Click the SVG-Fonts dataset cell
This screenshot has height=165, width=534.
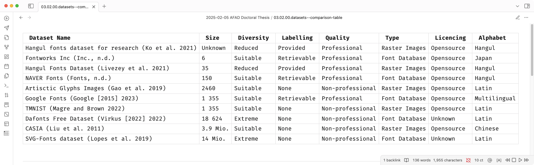111,139
